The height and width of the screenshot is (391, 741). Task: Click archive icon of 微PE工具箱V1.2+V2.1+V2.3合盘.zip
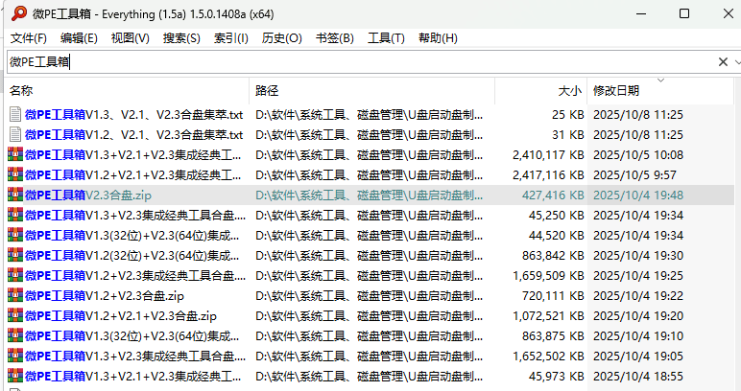[14, 315]
